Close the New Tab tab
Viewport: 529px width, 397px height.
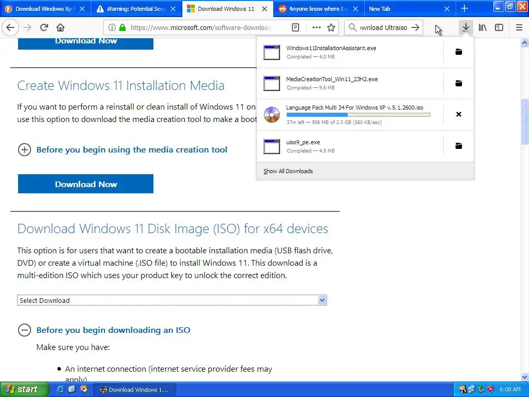click(x=447, y=9)
